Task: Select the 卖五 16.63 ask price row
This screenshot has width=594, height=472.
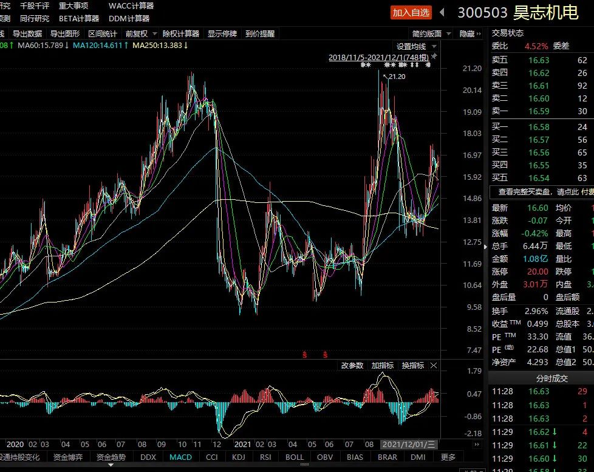Action: 541,60
